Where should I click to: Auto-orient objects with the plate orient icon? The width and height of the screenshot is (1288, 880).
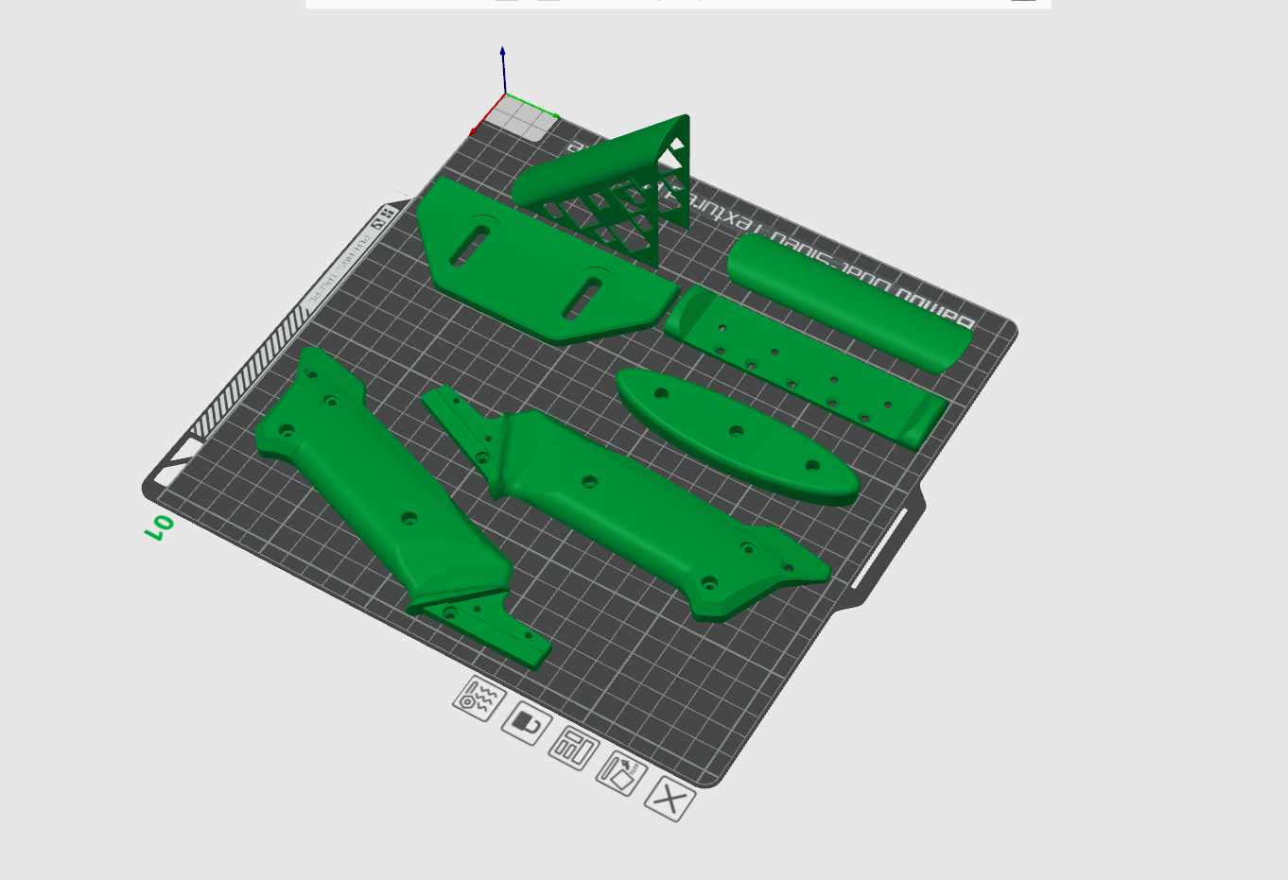click(x=621, y=773)
